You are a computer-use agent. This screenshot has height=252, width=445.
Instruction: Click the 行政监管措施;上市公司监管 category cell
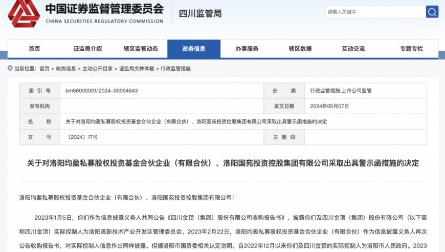click(x=366, y=91)
